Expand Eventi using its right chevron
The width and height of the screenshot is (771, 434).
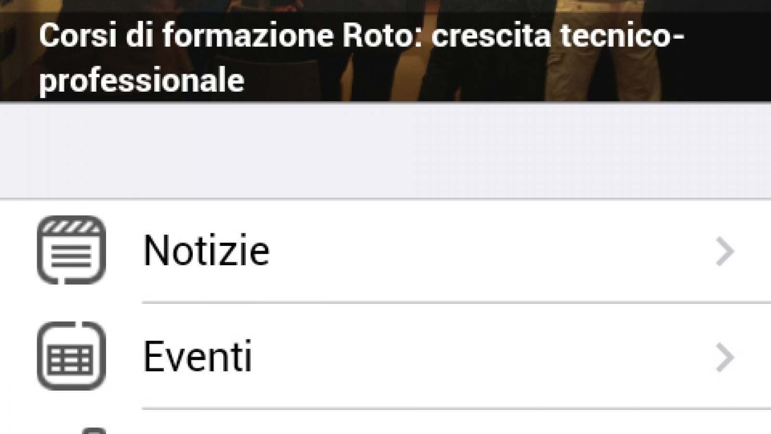point(725,357)
